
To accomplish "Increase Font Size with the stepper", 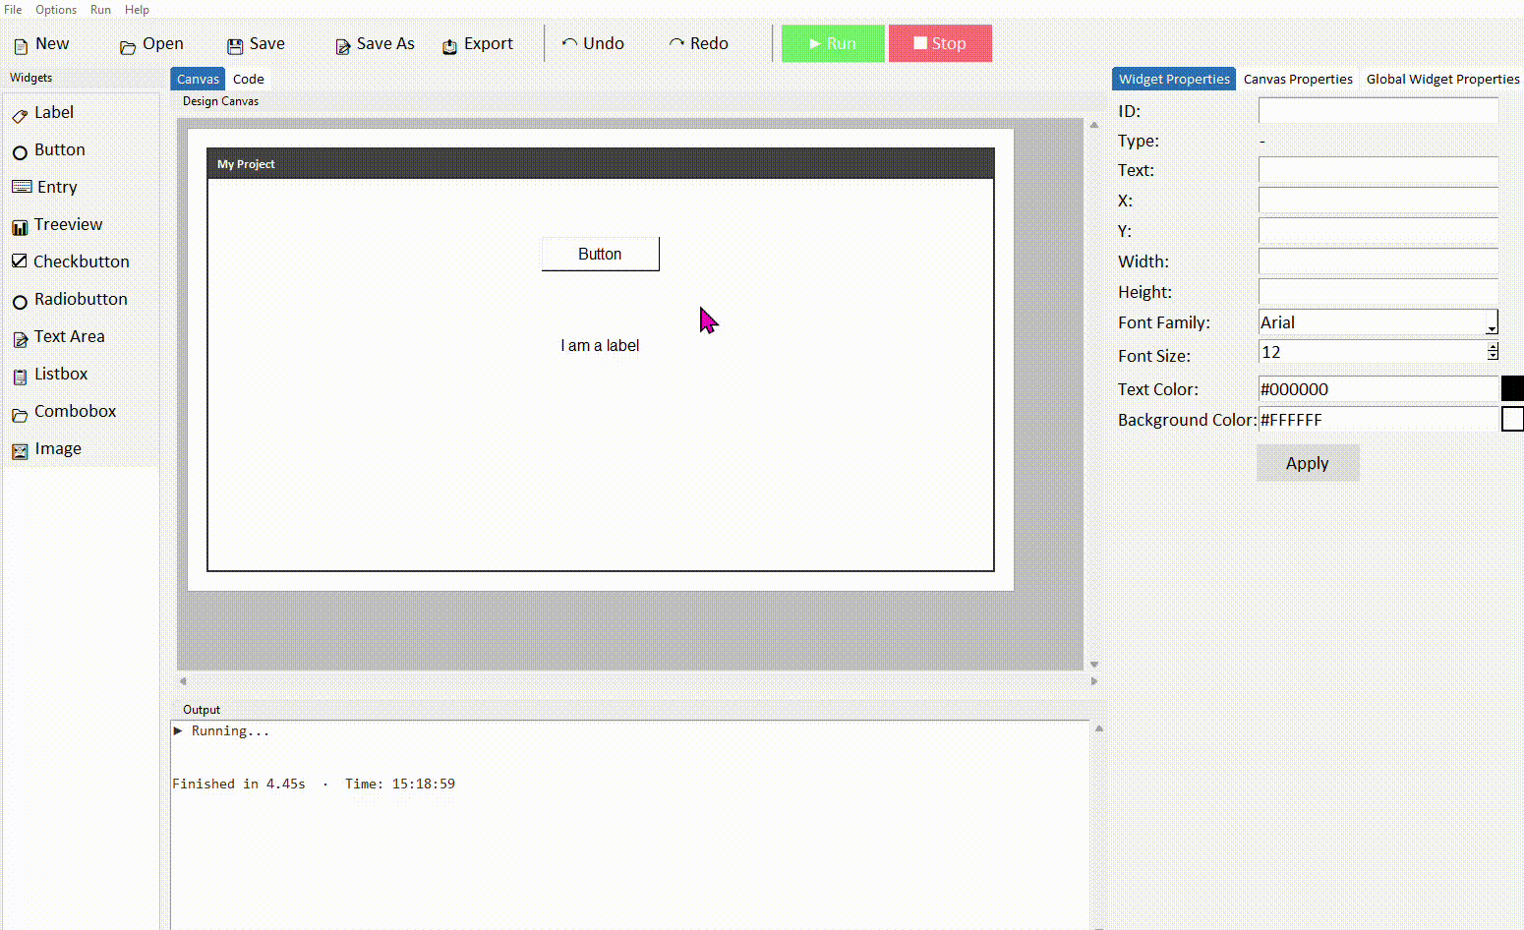I will click(x=1493, y=347).
